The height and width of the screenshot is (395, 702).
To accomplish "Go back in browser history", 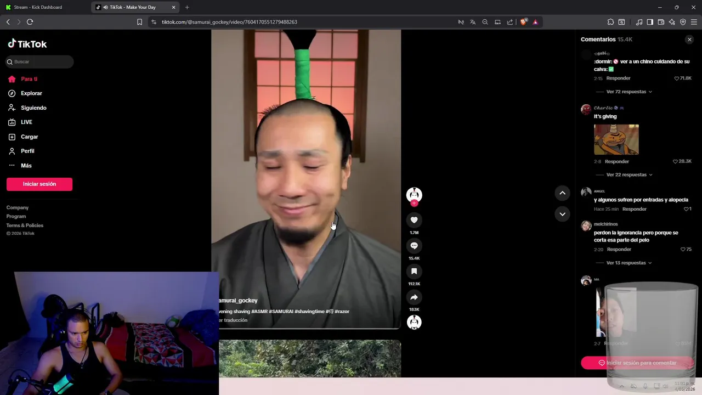I will pos(8,22).
